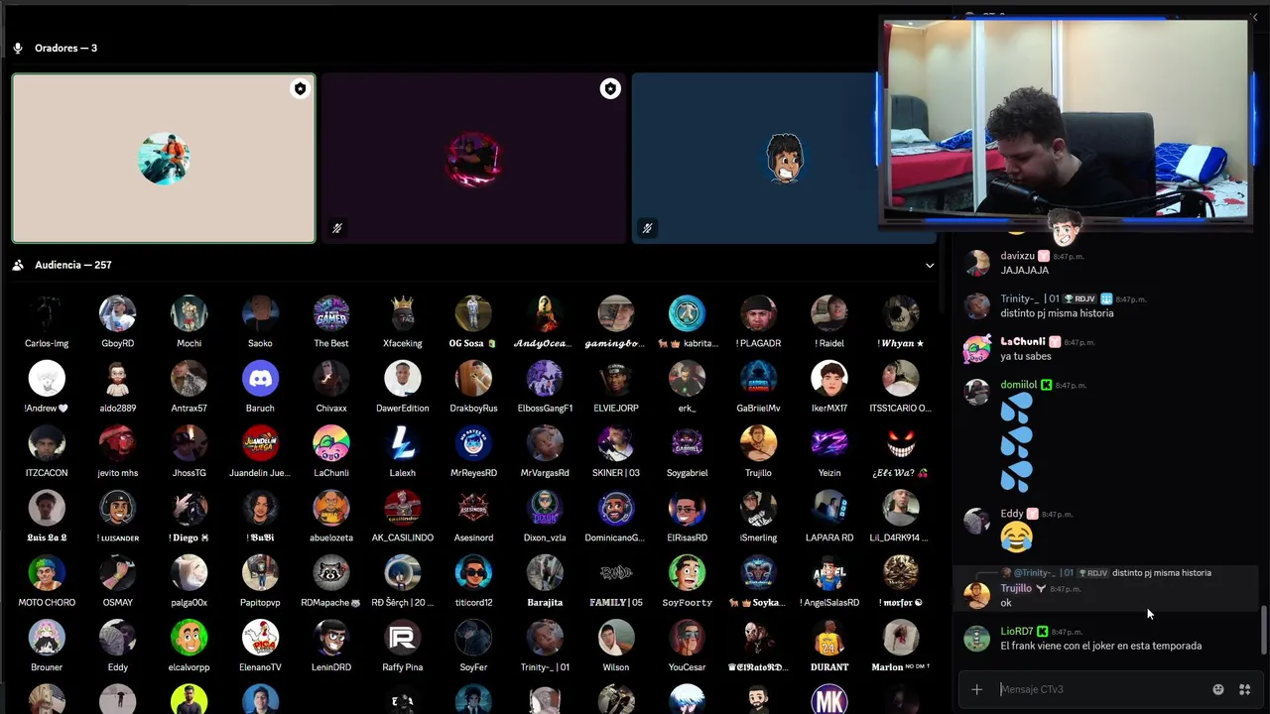Click domiilol's sweat droplets emoji message
The image size is (1270, 714).
[x=1016, y=442]
